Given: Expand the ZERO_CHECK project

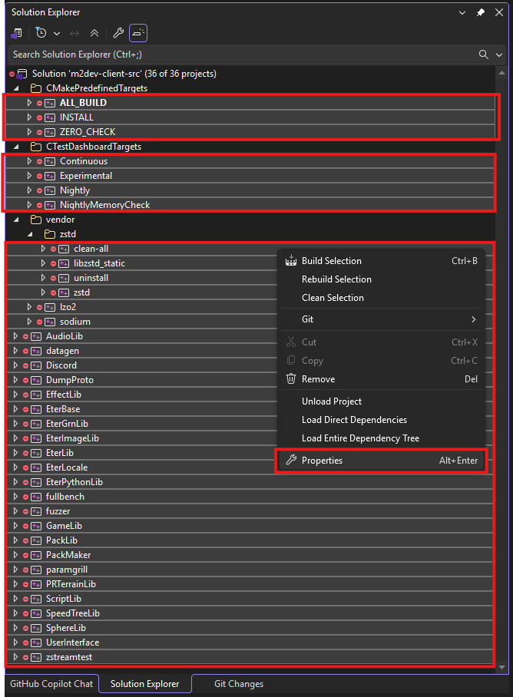Looking at the screenshot, I should click(x=29, y=132).
